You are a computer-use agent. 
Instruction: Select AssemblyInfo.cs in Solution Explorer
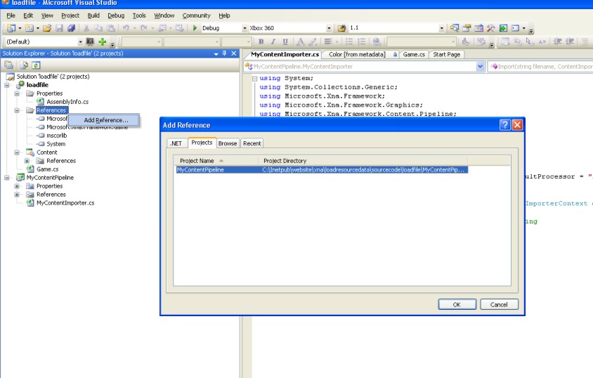(67, 102)
